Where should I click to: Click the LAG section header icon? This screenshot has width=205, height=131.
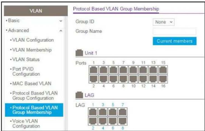pos(79,95)
